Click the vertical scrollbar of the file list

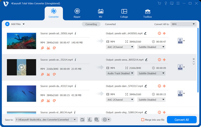pyautogui.click(x=198, y=60)
